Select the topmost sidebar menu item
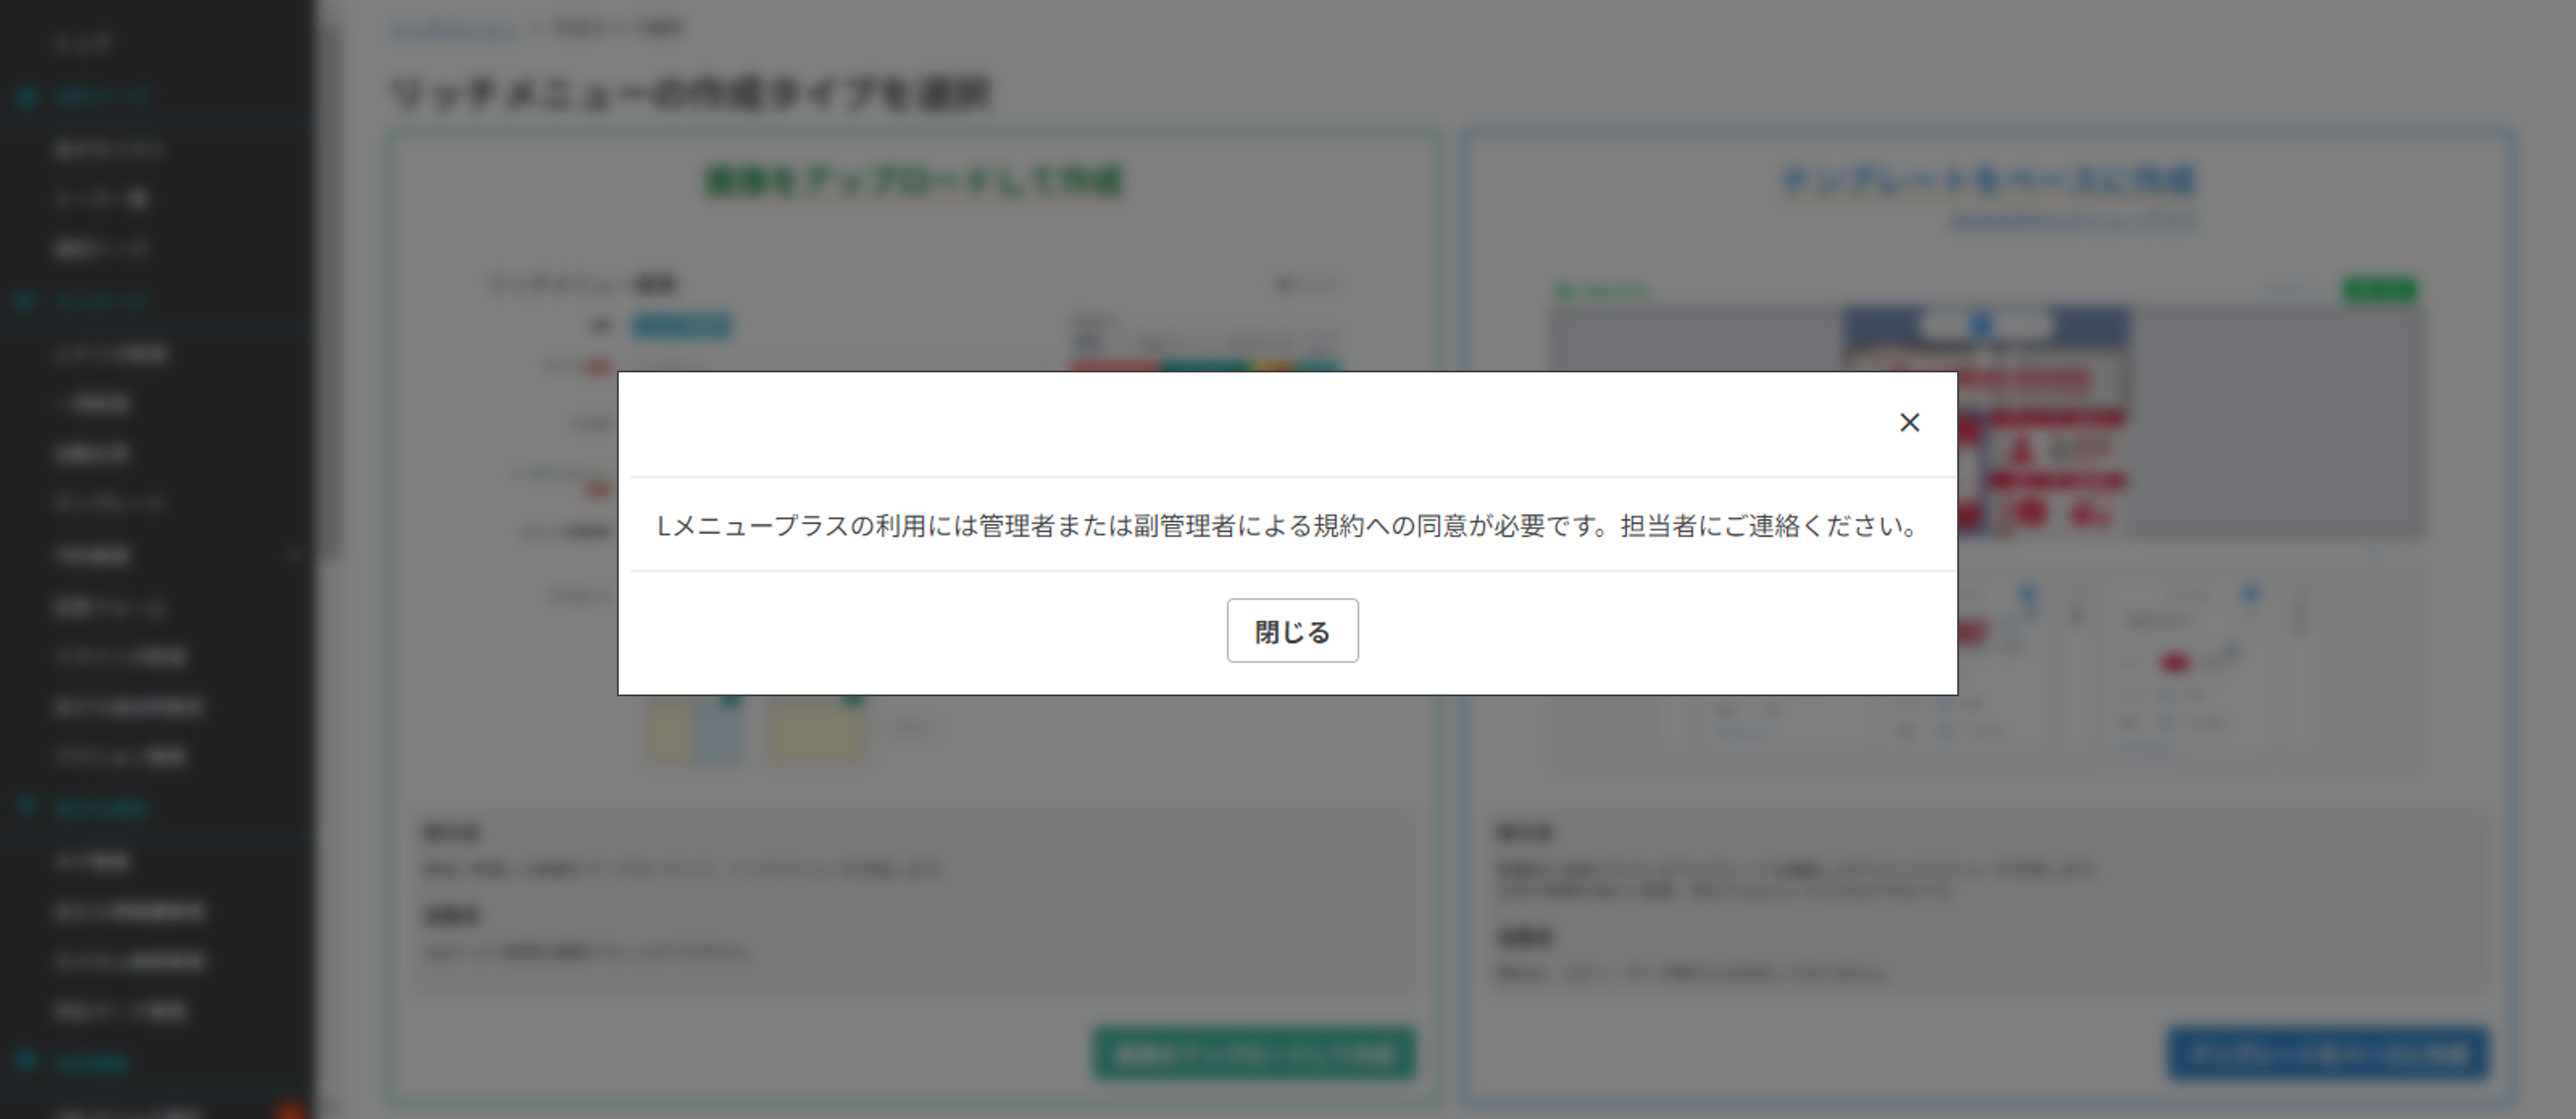Image resolution: width=2576 pixels, height=1119 pixels. (x=85, y=43)
